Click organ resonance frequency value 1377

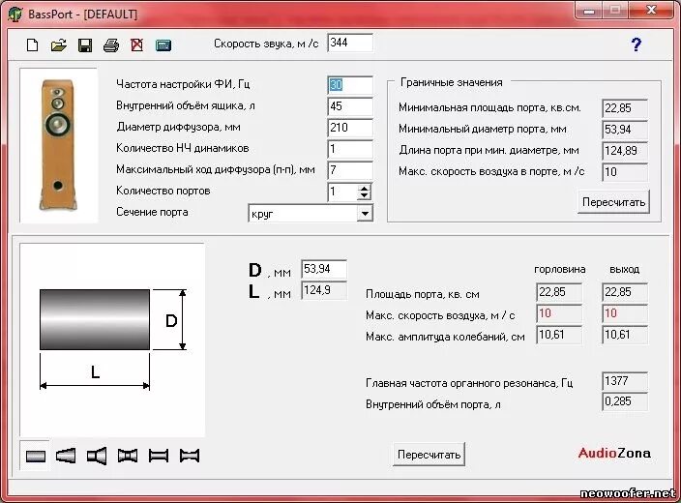tap(625, 381)
